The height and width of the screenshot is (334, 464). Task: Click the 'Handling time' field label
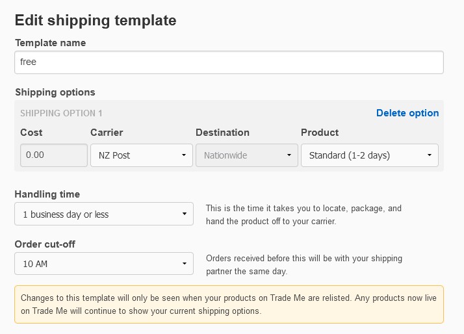(47, 194)
